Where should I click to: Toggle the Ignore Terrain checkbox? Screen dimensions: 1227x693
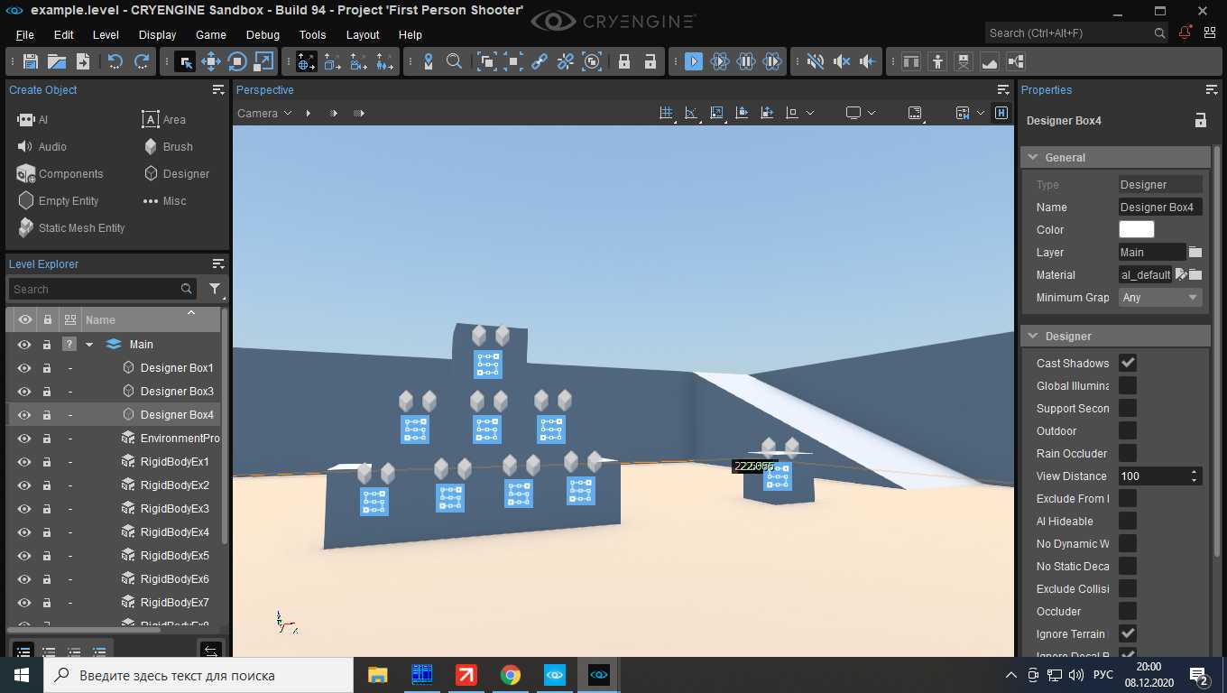pos(1128,633)
